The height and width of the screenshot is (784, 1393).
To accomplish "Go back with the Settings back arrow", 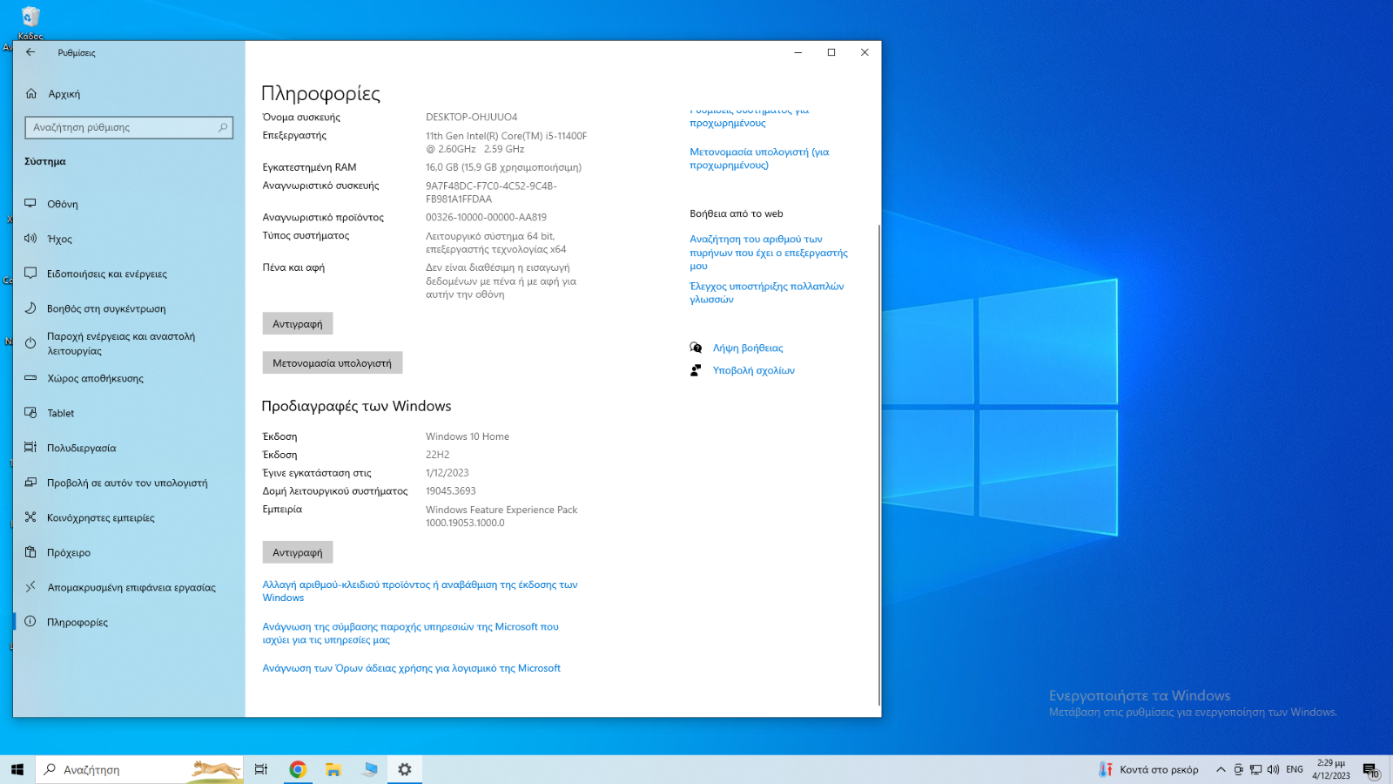I will [x=30, y=52].
